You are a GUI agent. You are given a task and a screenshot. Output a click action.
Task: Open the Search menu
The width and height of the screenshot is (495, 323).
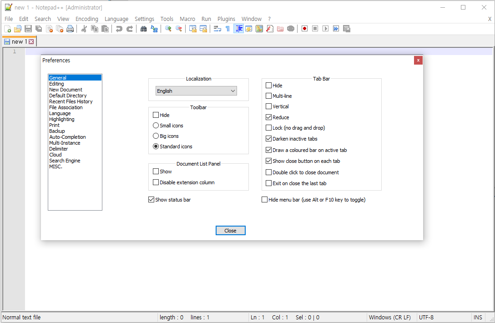43,19
